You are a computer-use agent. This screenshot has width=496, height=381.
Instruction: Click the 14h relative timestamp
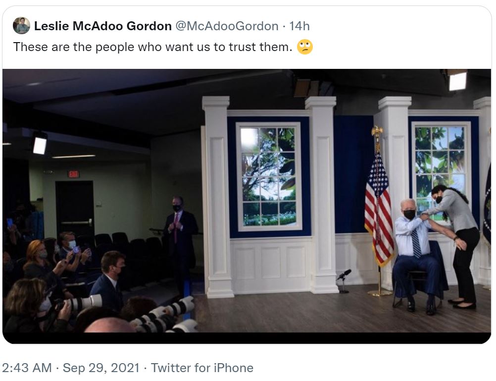(299, 26)
